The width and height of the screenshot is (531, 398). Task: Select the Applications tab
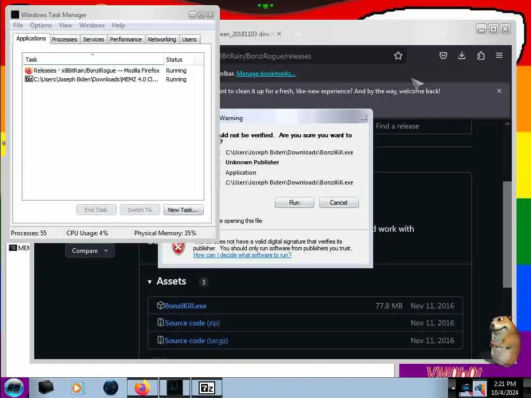pyautogui.click(x=31, y=38)
